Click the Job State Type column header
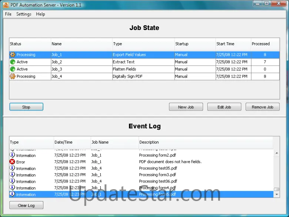Viewport: 289px width, 217px height. pyautogui.click(x=143, y=44)
